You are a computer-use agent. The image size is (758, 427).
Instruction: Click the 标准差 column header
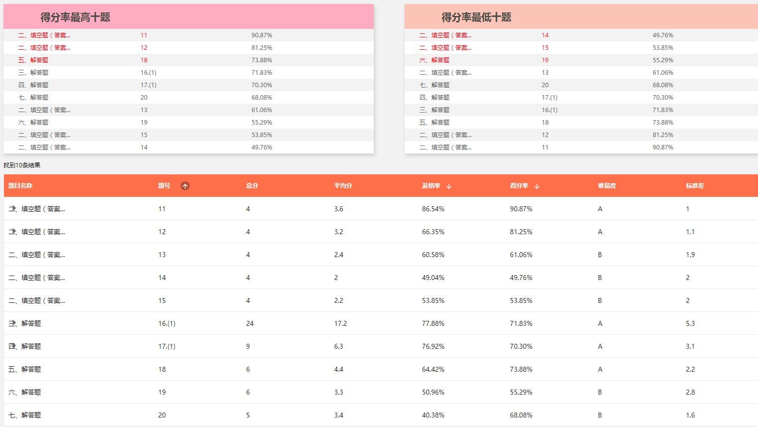click(x=695, y=186)
